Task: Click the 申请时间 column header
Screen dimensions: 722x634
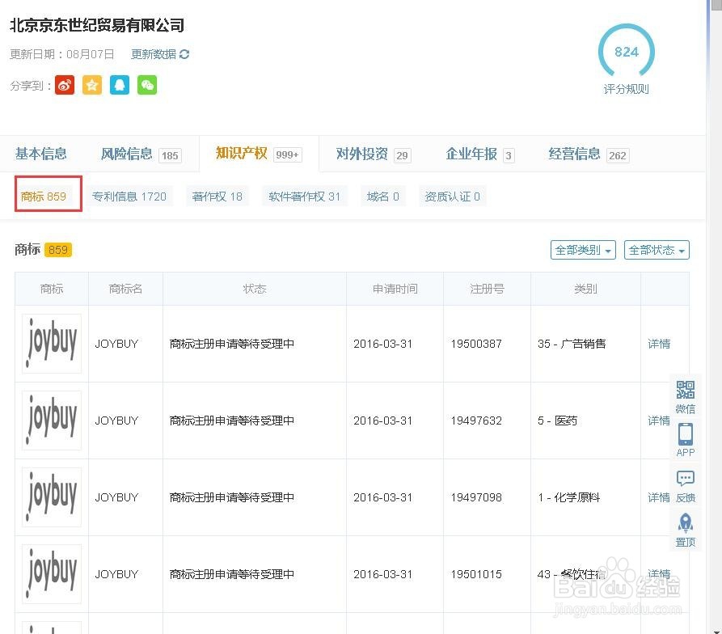Action: 395,289
